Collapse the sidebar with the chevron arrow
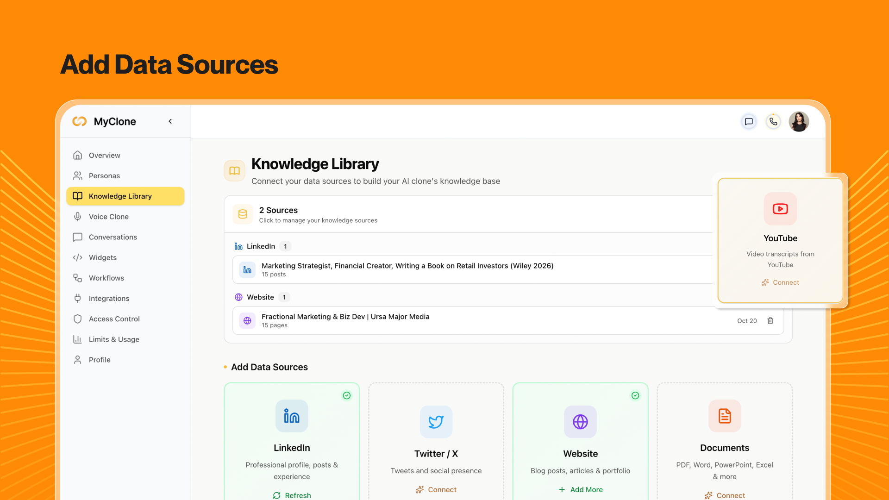This screenshot has width=889, height=500. [170, 121]
